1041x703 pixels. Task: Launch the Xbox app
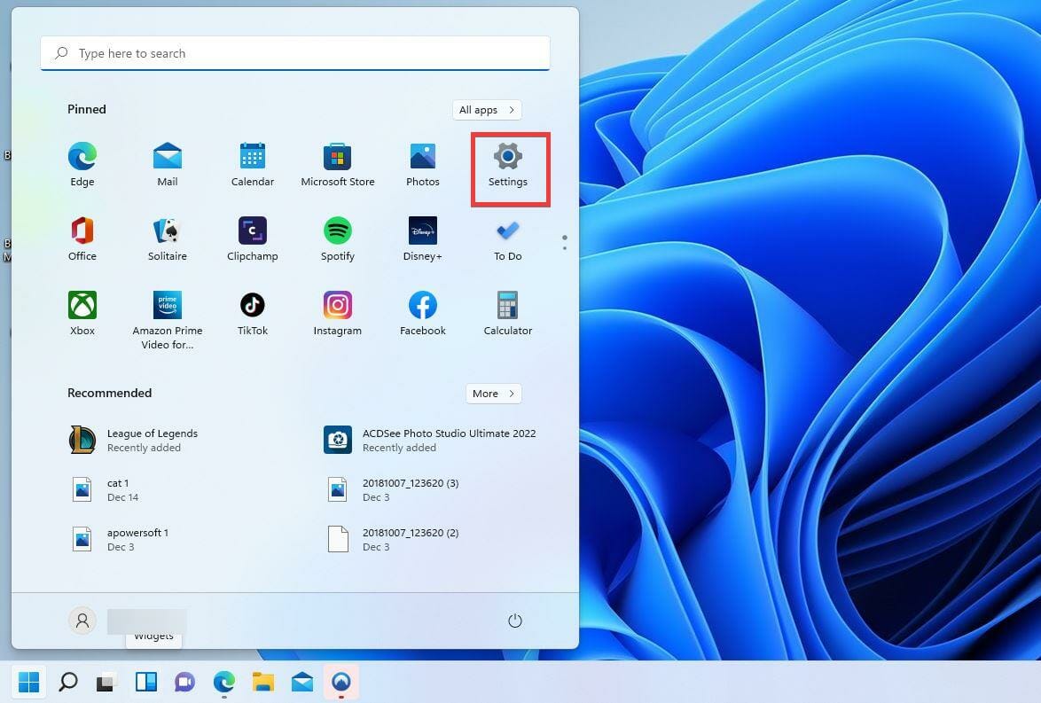pyautogui.click(x=82, y=313)
